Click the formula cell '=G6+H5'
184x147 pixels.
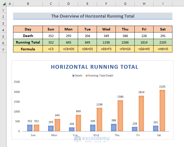tap(144, 49)
